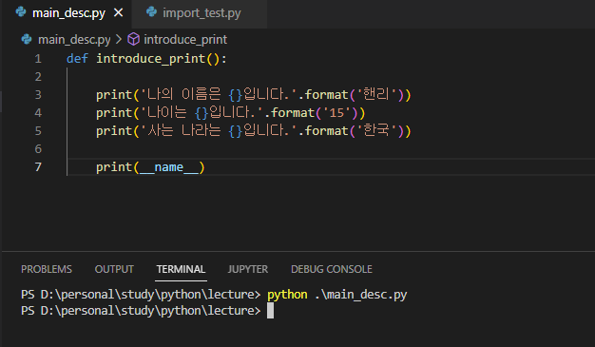Click Python icon on main_desc.py tab
This screenshot has width=595, height=347.
21,12
